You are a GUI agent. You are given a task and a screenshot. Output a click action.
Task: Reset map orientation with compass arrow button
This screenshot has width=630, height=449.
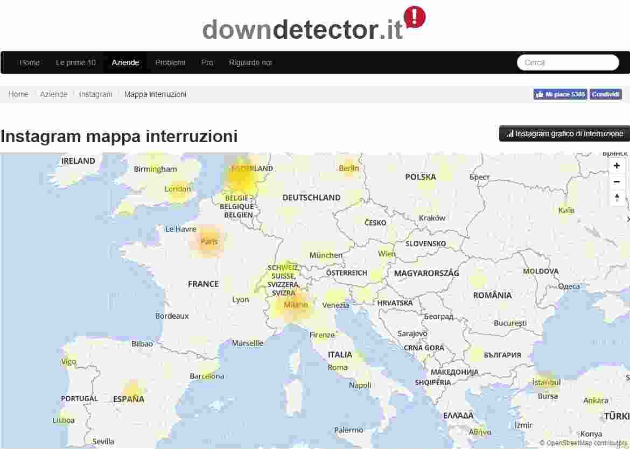(x=617, y=198)
